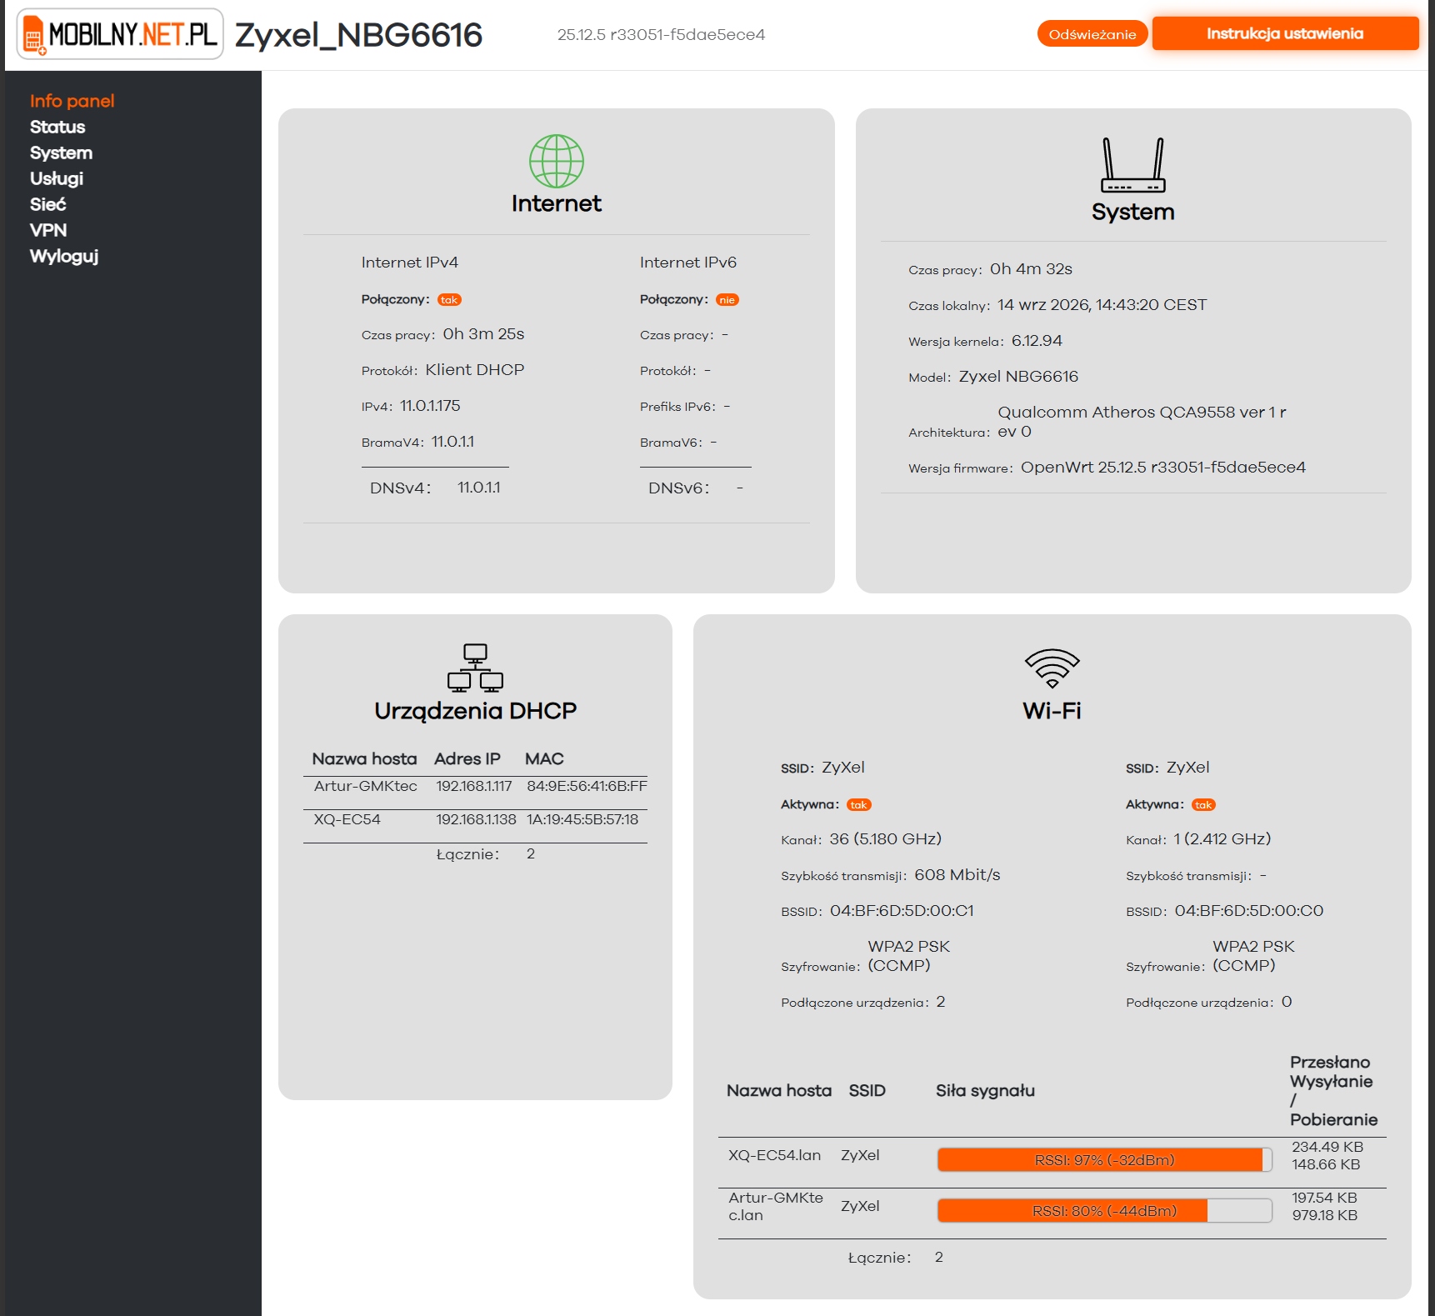The image size is (1435, 1316).
Task: Click transmission speed 608 Mbit/s
Action: pos(957,875)
